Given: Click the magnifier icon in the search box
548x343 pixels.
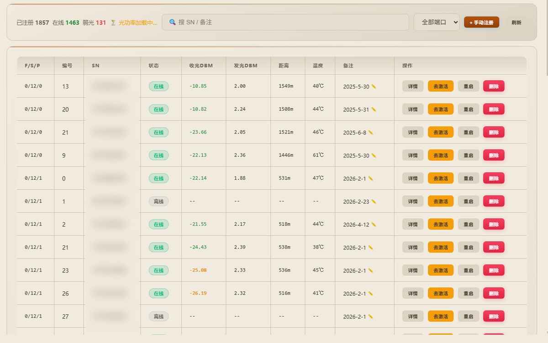Looking at the screenshot, I should click(x=173, y=22).
